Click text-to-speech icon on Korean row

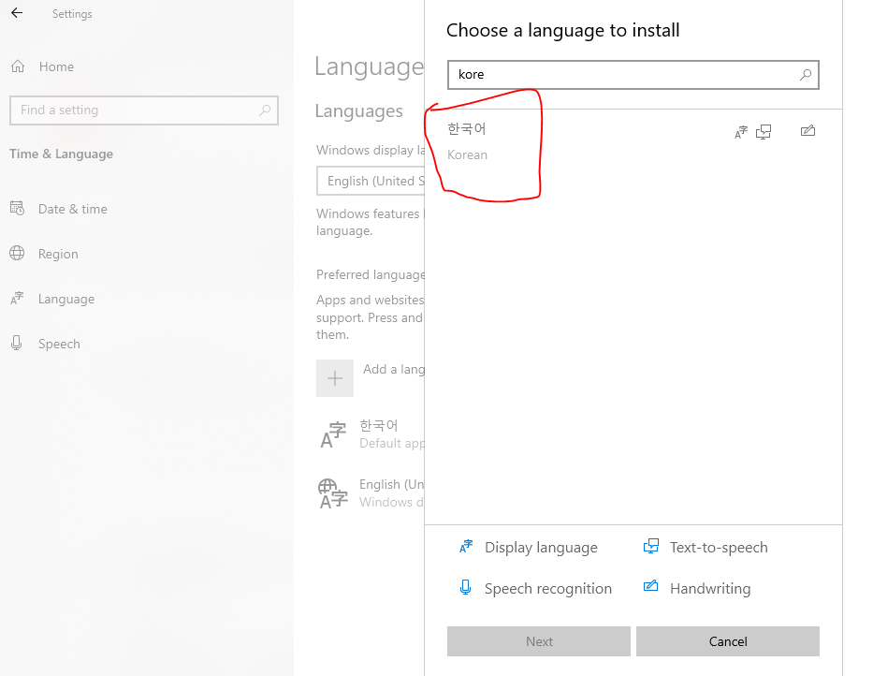point(764,132)
